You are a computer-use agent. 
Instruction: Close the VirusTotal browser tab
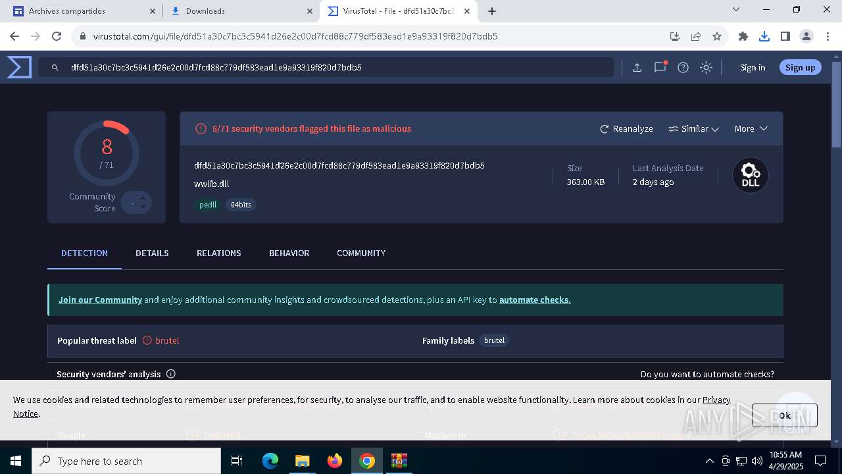pos(467,11)
